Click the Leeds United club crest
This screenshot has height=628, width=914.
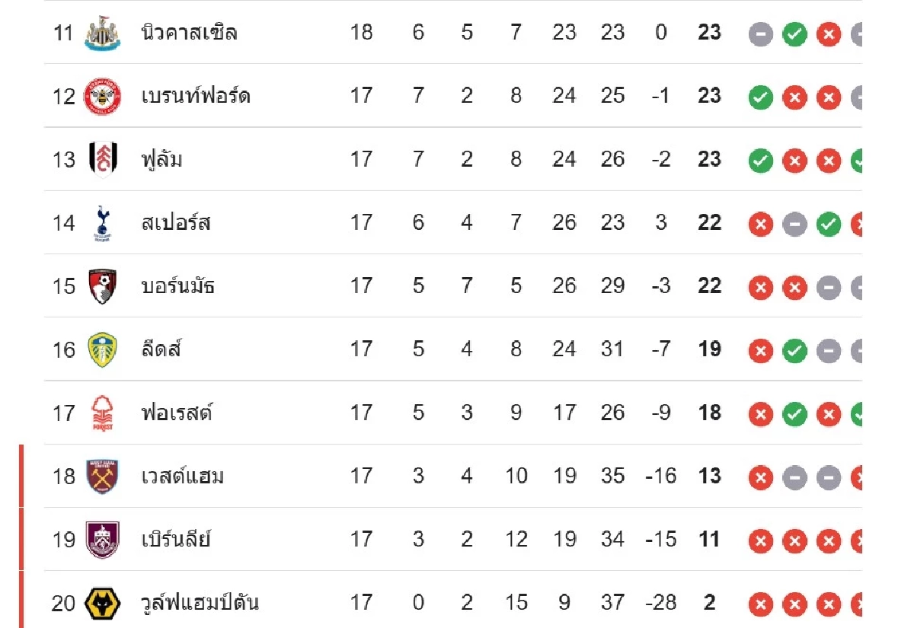[102, 349]
